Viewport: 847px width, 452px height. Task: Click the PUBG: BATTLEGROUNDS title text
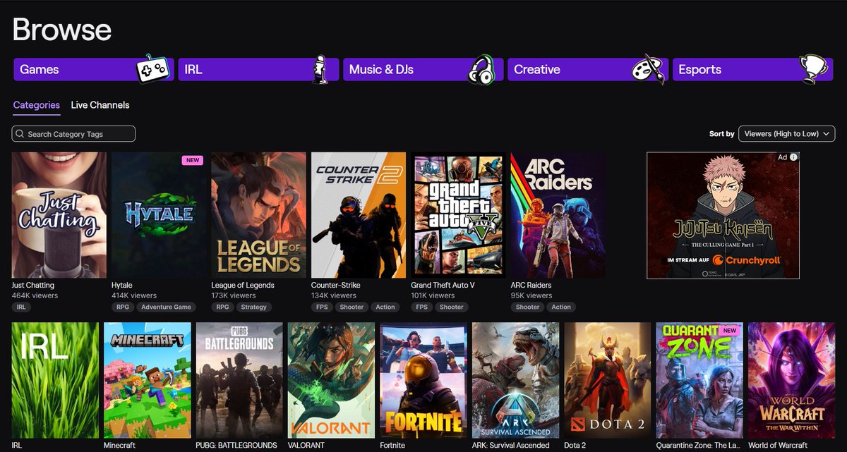tap(236, 446)
